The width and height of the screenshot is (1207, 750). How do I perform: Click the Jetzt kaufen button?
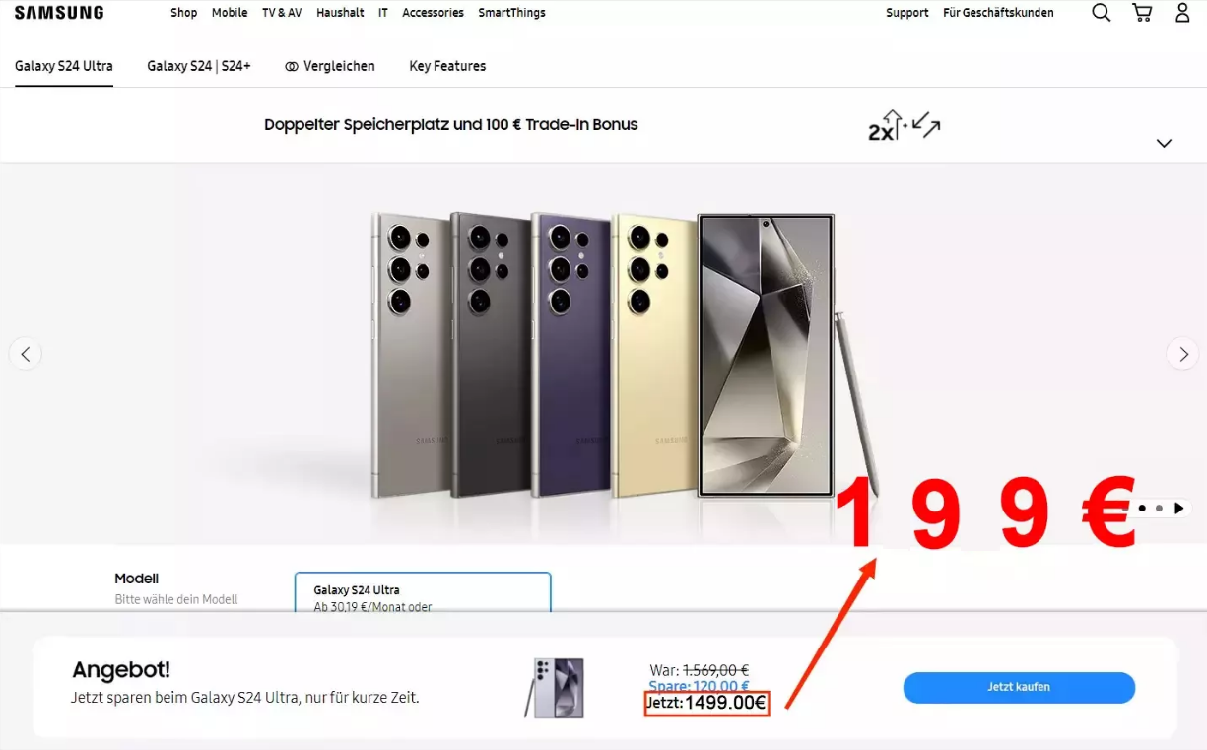click(x=1019, y=687)
